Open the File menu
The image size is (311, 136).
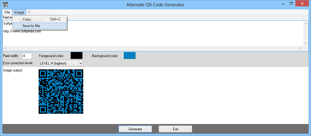pyautogui.click(x=7, y=12)
